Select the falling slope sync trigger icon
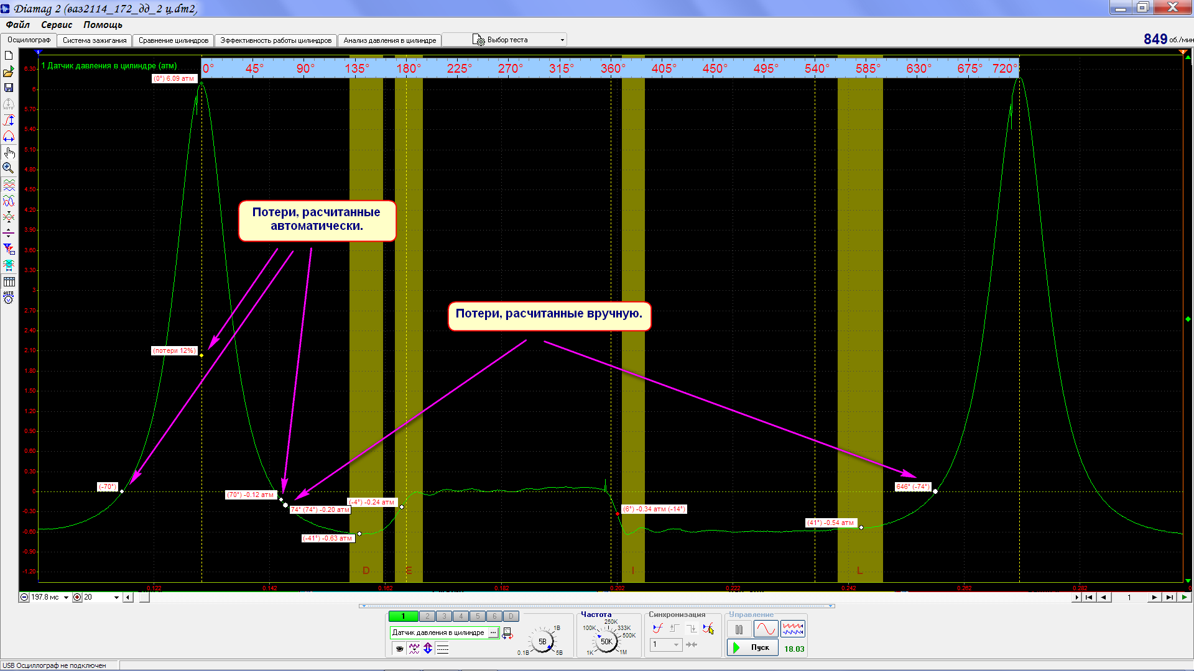 [708, 628]
